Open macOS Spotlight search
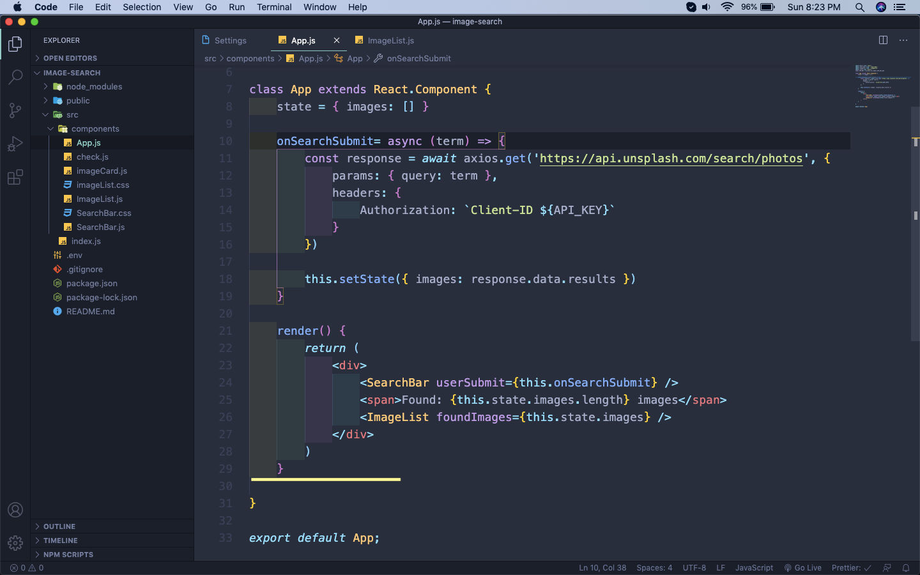Image resolution: width=920 pixels, height=575 pixels. (860, 7)
